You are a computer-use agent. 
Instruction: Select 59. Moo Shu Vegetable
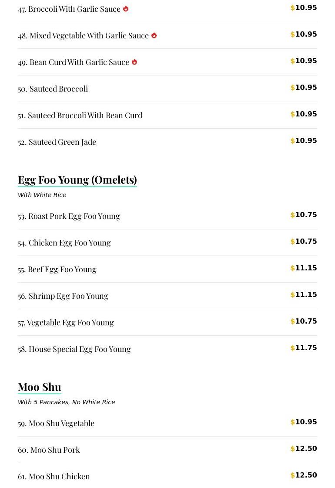coord(56,423)
